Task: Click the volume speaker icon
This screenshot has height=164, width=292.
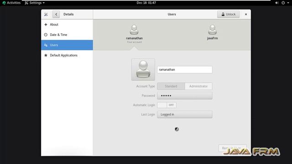Action: coord(277,3)
